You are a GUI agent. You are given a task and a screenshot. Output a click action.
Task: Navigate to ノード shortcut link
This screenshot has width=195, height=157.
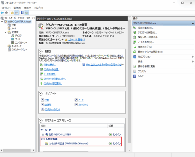click(81, 100)
